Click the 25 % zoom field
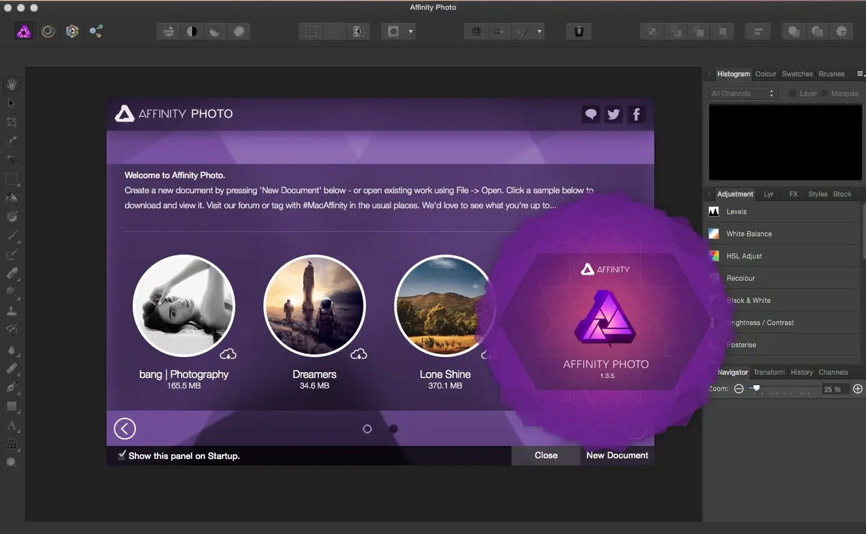This screenshot has width=866, height=534. pos(835,389)
